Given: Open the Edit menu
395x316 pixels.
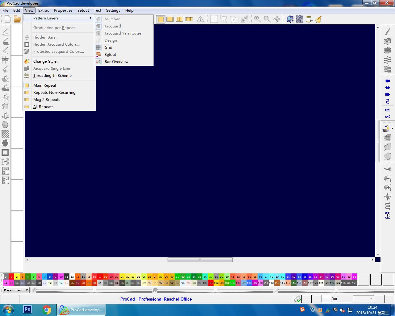Looking at the screenshot, I should [17, 10].
